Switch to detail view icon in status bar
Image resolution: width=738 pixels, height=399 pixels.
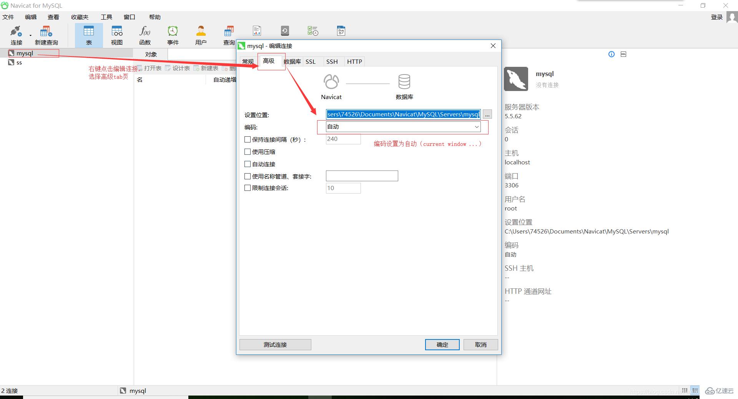pyautogui.click(x=695, y=391)
